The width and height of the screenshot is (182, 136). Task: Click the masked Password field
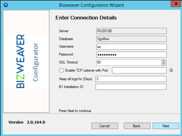[131, 55]
